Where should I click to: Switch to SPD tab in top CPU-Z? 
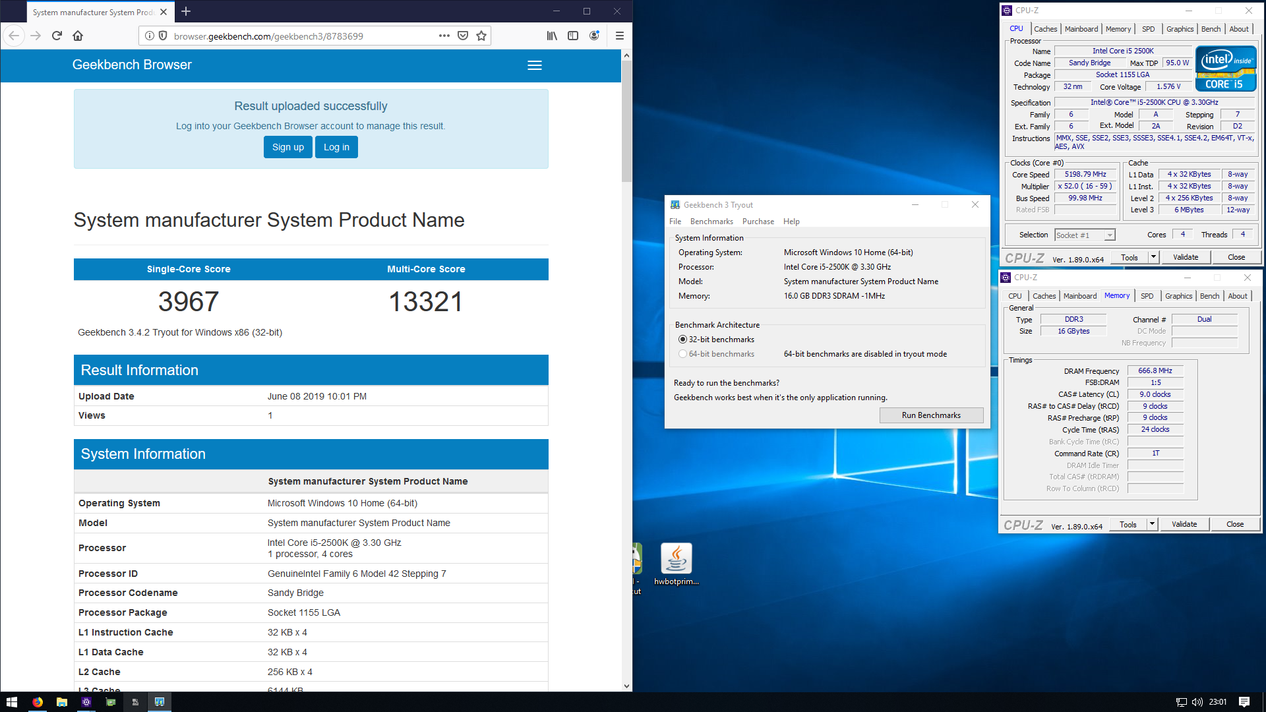1148,29
